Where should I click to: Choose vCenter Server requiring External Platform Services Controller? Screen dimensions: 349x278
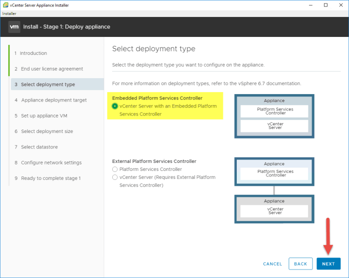pos(115,177)
